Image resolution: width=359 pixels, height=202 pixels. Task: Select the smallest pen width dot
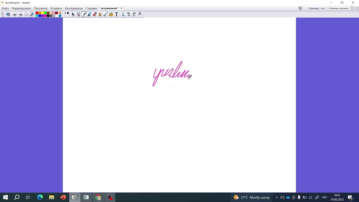63,13
